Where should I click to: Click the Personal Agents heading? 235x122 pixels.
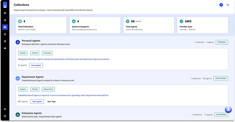31,41
